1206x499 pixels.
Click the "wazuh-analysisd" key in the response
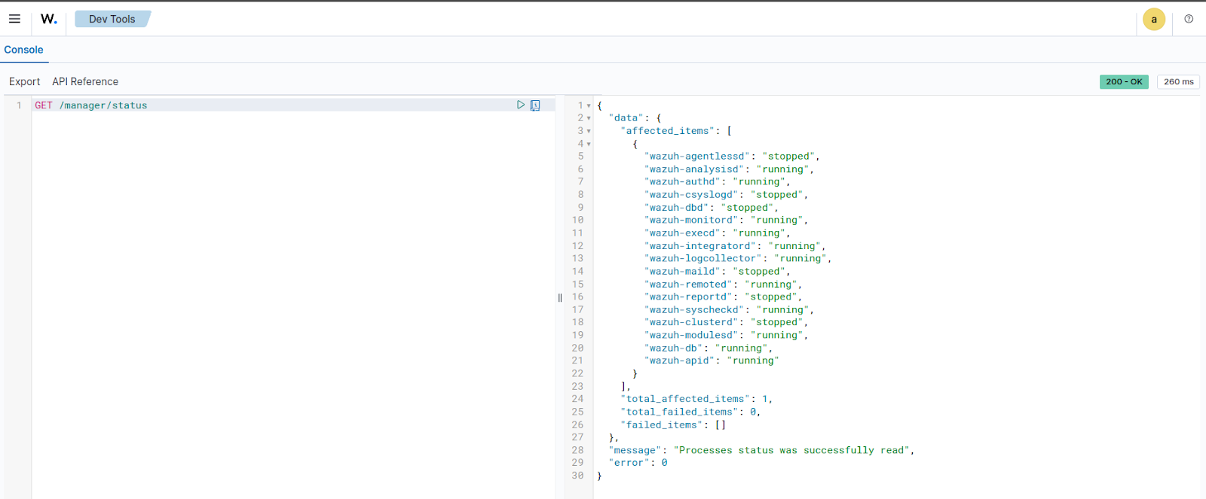[x=694, y=169]
